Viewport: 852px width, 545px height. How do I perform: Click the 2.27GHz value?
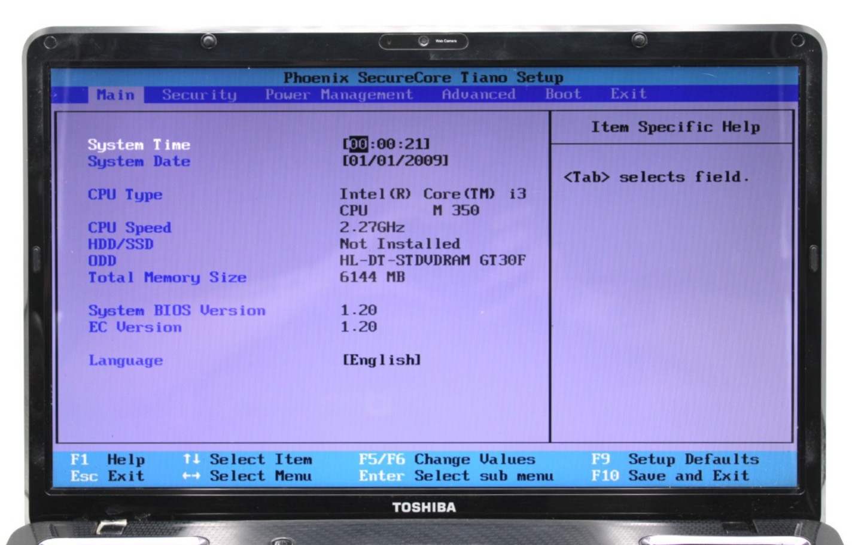pos(372,227)
